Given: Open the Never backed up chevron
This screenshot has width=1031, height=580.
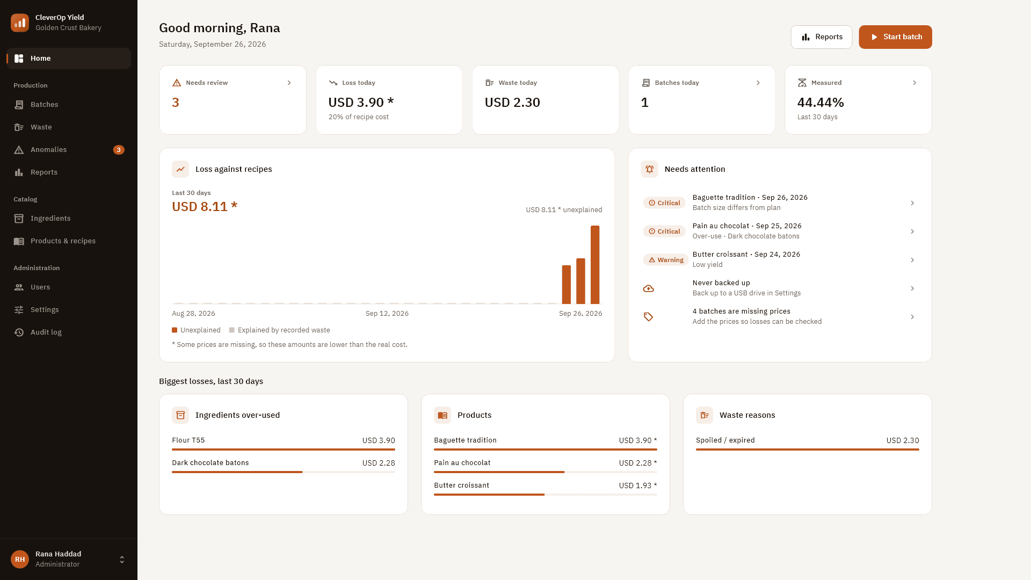Looking at the screenshot, I should coord(912,288).
